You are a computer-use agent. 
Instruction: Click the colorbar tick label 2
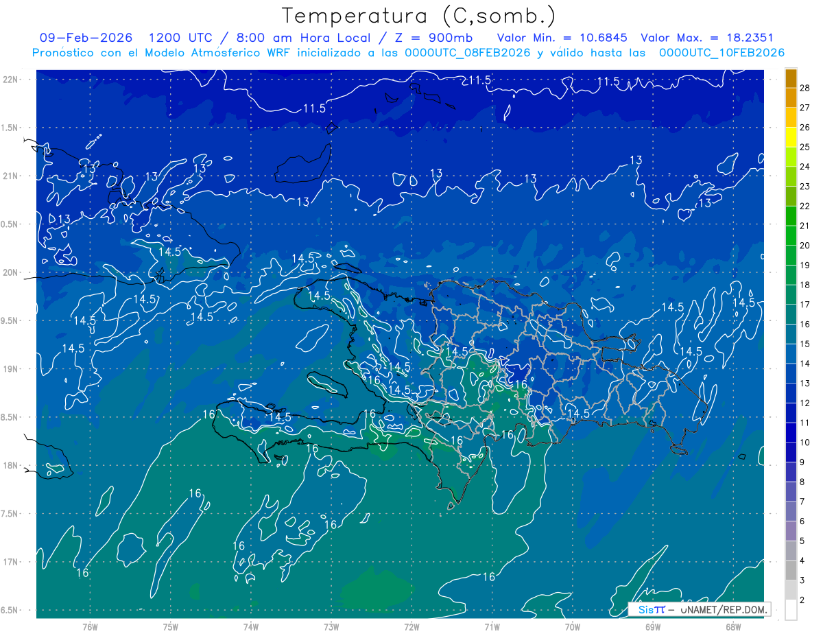802,600
